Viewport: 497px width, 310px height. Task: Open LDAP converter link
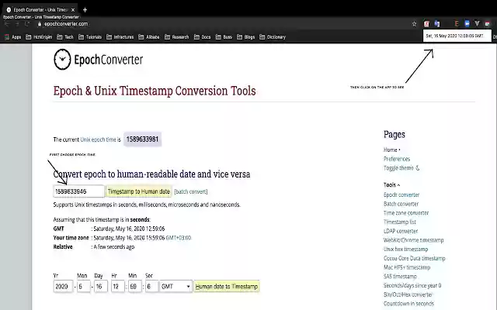point(401,231)
